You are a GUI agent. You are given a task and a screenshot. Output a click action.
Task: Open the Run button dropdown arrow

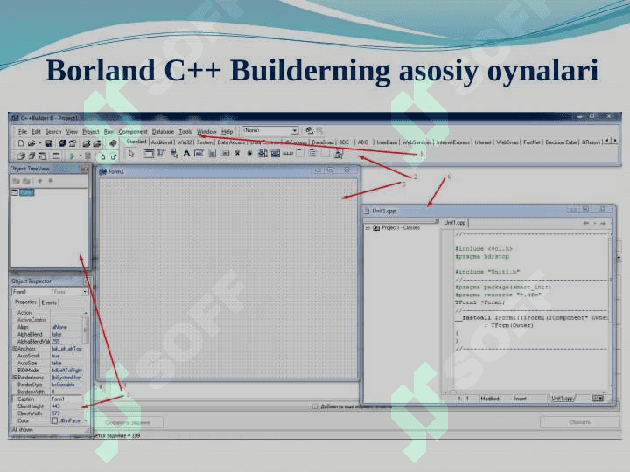pyautogui.click(x=80, y=156)
